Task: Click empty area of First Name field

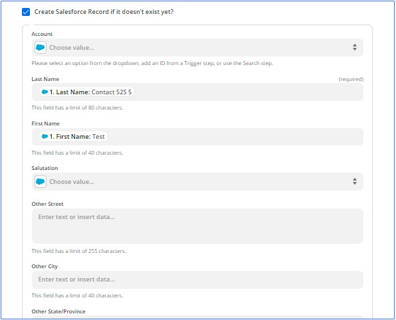Action: 235,137
